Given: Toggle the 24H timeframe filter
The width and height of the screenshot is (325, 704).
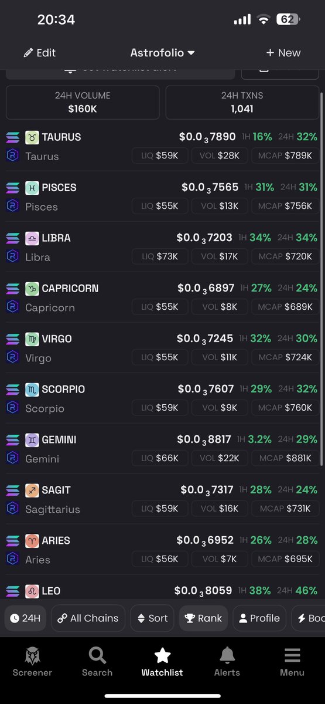Looking at the screenshot, I should click(x=25, y=618).
